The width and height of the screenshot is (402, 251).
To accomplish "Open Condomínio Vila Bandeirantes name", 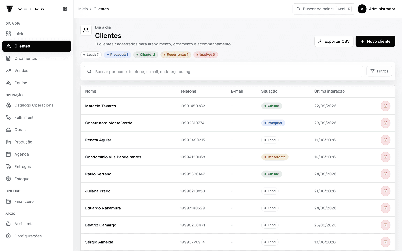I will (x=113, y=157).
